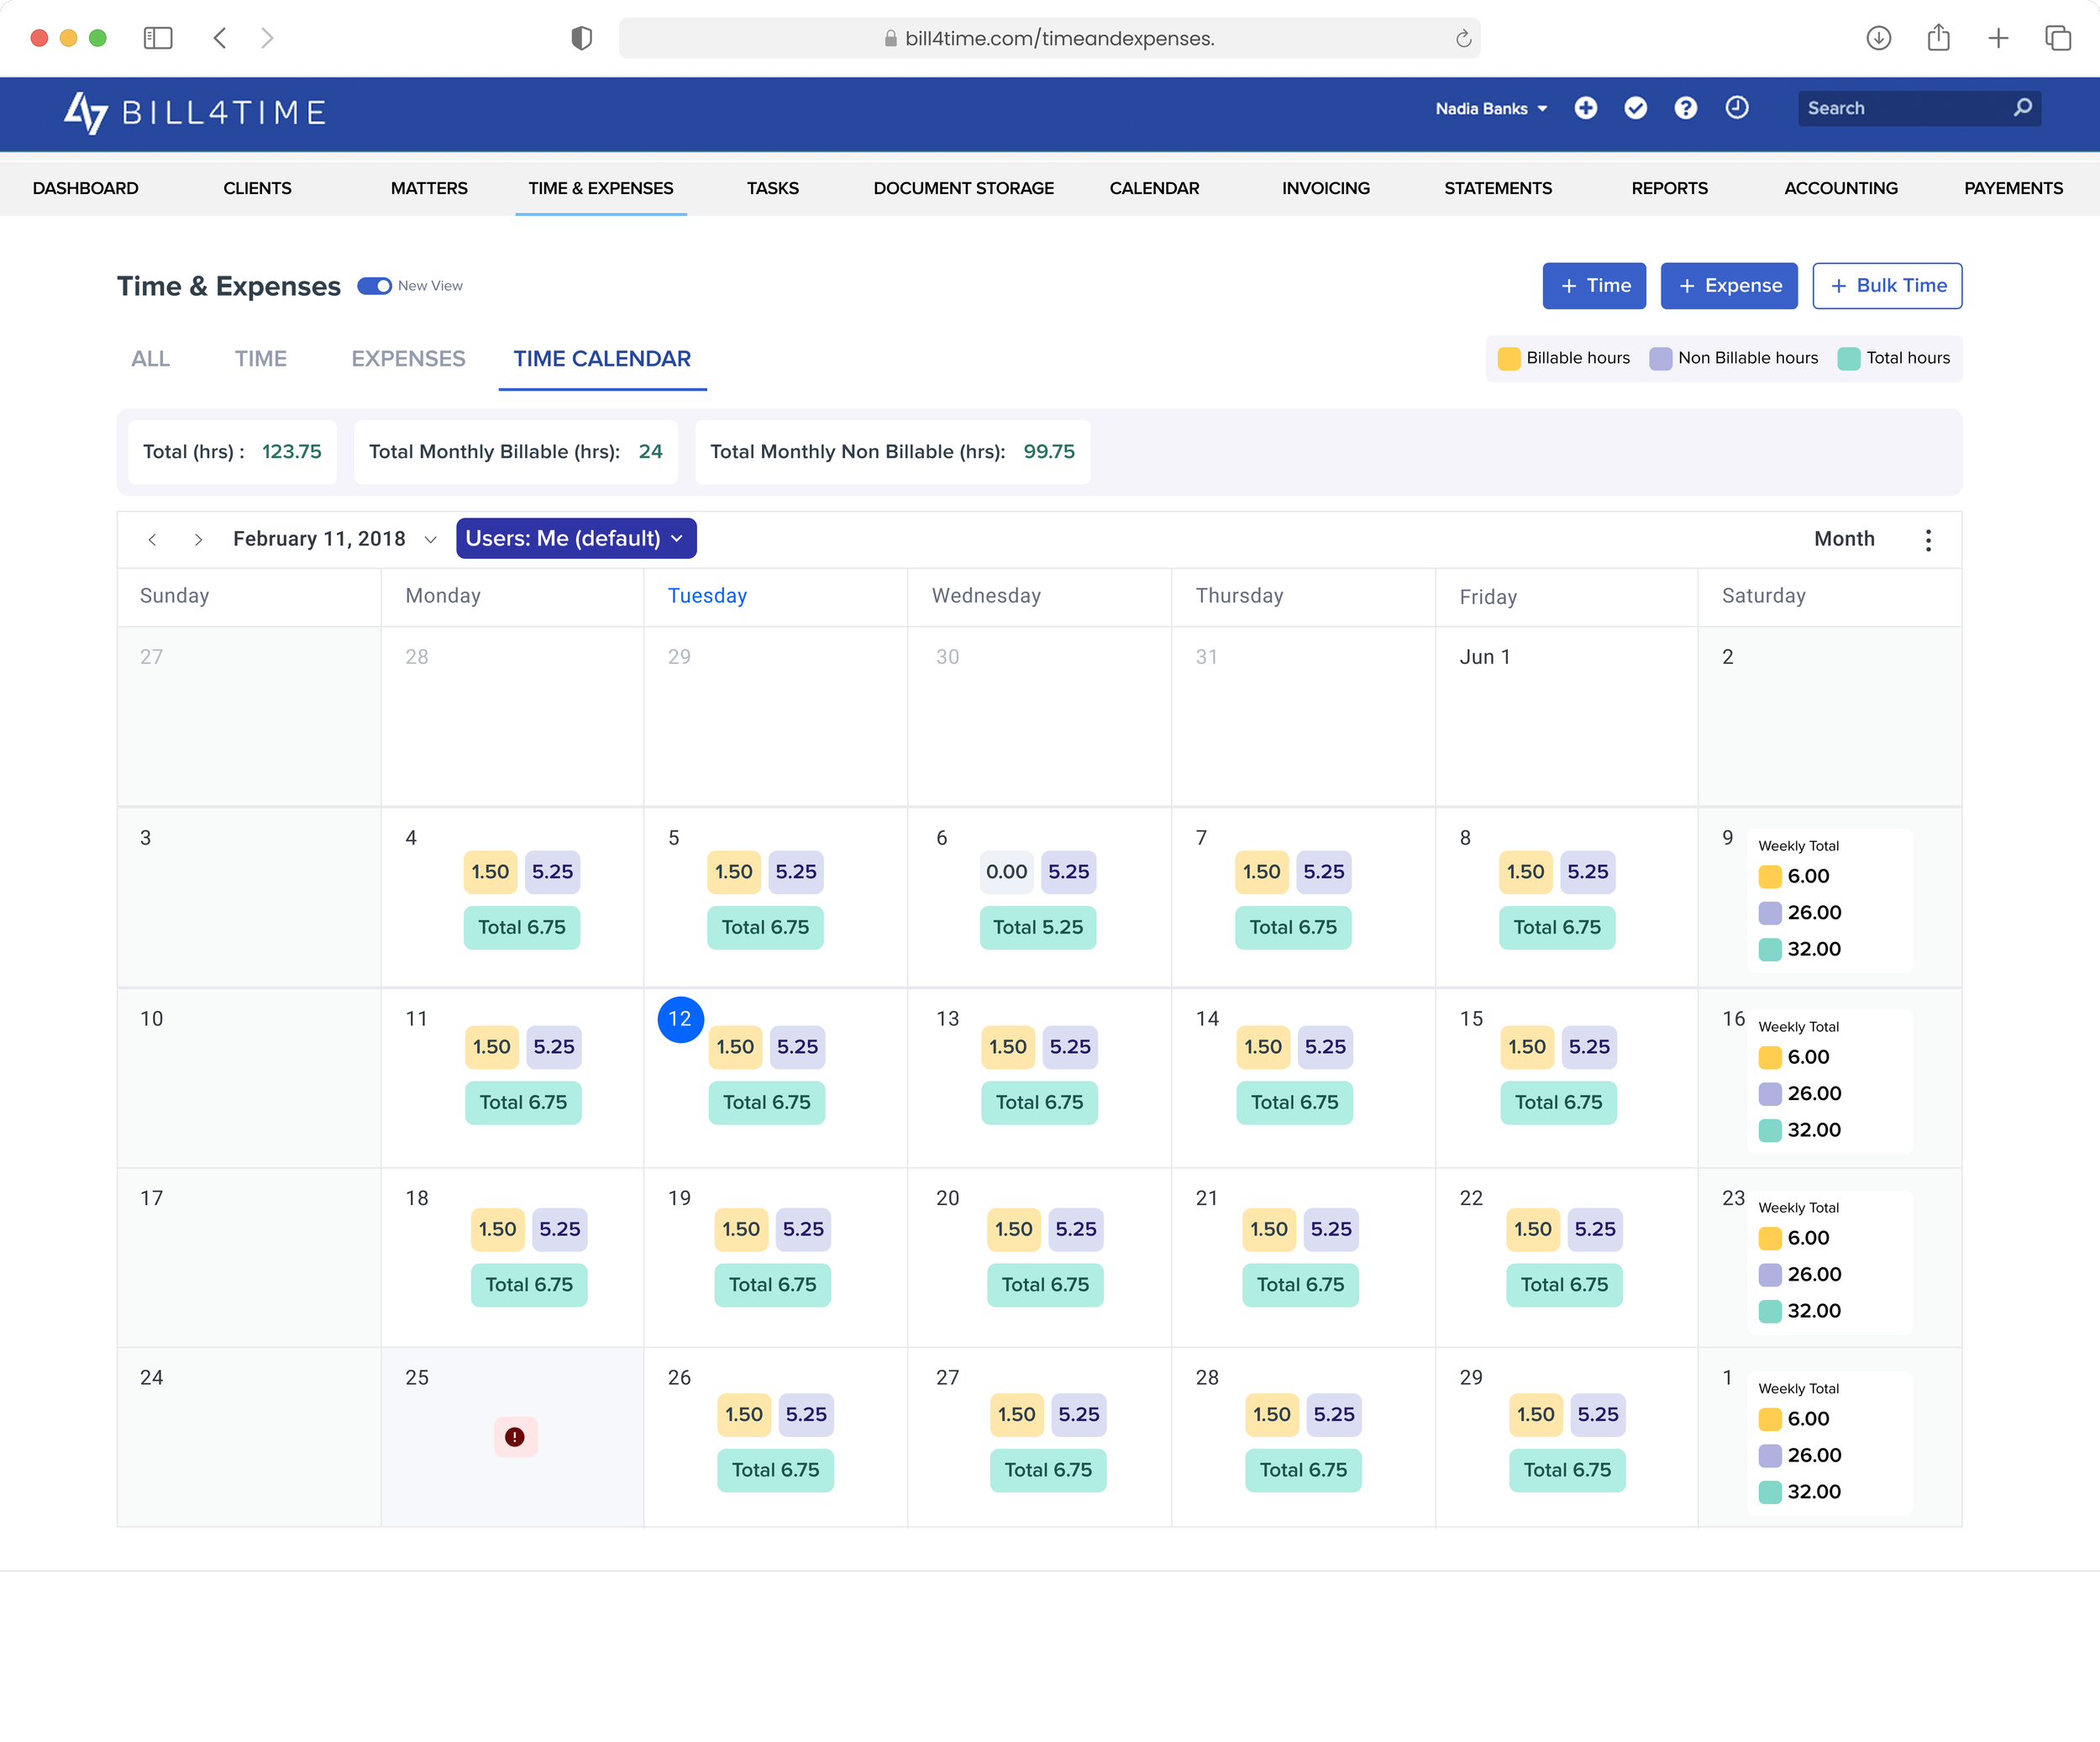The width and height of the screenshot is (2100, 1742).
Task: Expand the February 11, 2018 date picker
Action: (431, 539)
